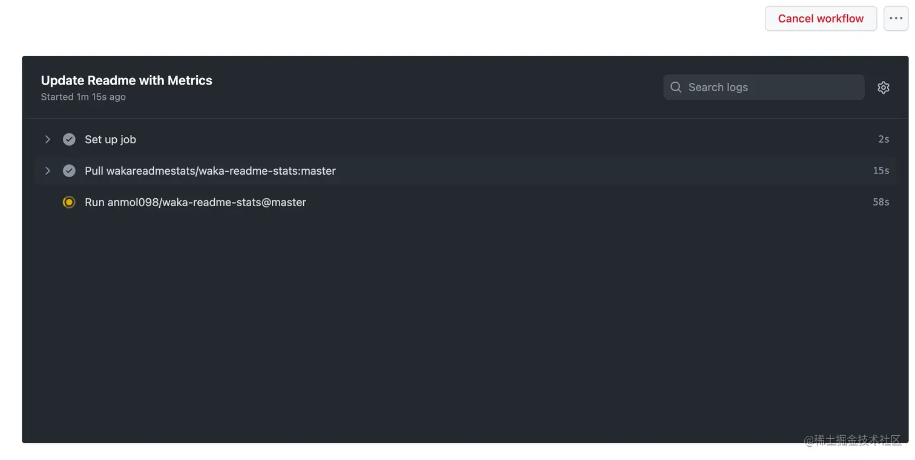Click the 15s duration of Pull step

[881, 171]
